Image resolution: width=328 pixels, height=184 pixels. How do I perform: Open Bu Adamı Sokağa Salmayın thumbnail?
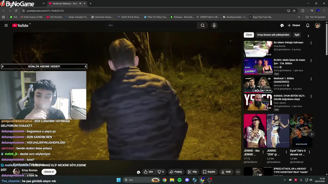pyautogui.click(x=258, y=49)
